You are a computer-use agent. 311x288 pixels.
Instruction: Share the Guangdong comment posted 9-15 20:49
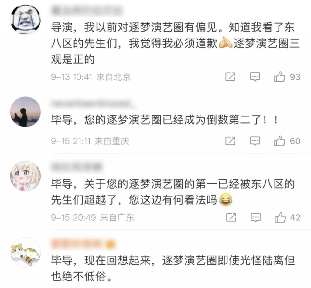coord(231,217)
